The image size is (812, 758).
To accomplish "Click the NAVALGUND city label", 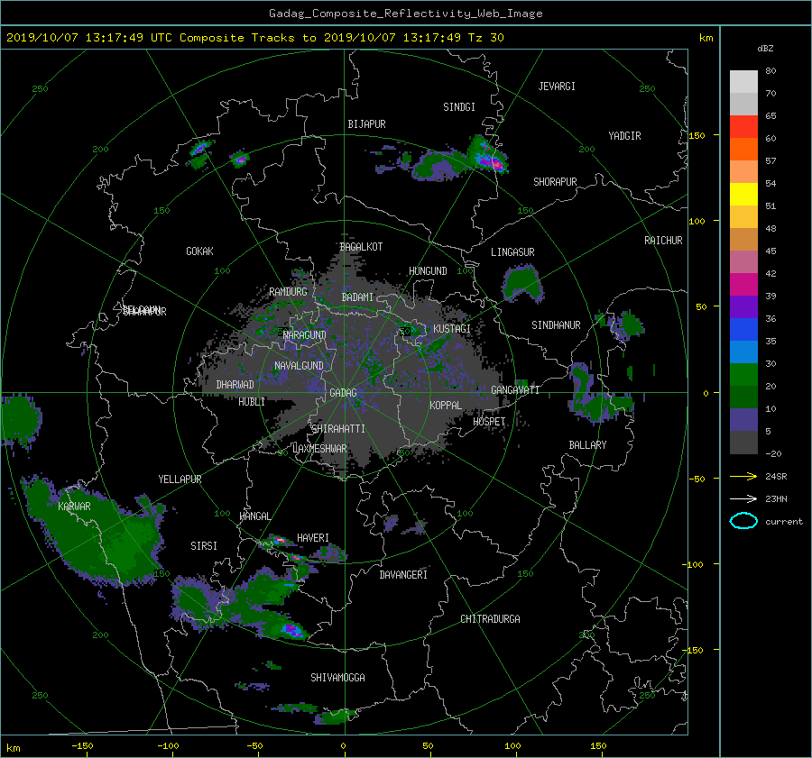I will (299, 366).
